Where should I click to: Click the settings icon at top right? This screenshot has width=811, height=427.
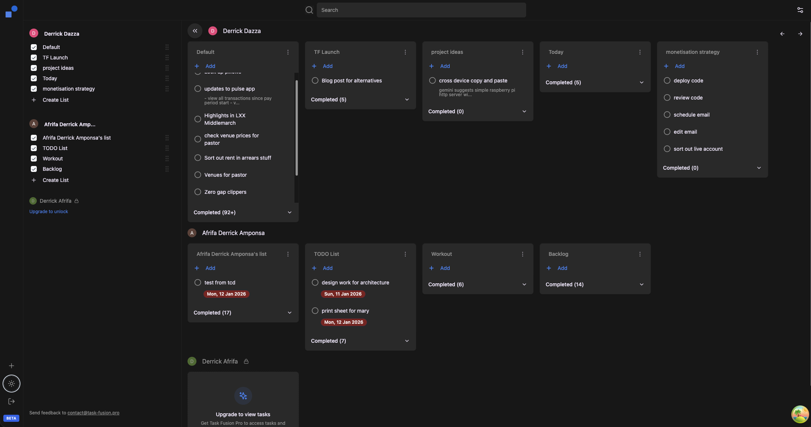click(x=800, y=10)
